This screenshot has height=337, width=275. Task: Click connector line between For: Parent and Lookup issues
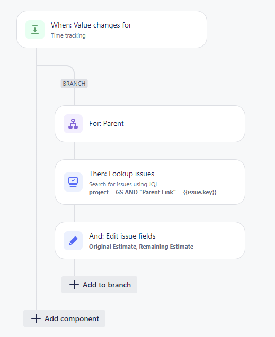click(74, 151)
